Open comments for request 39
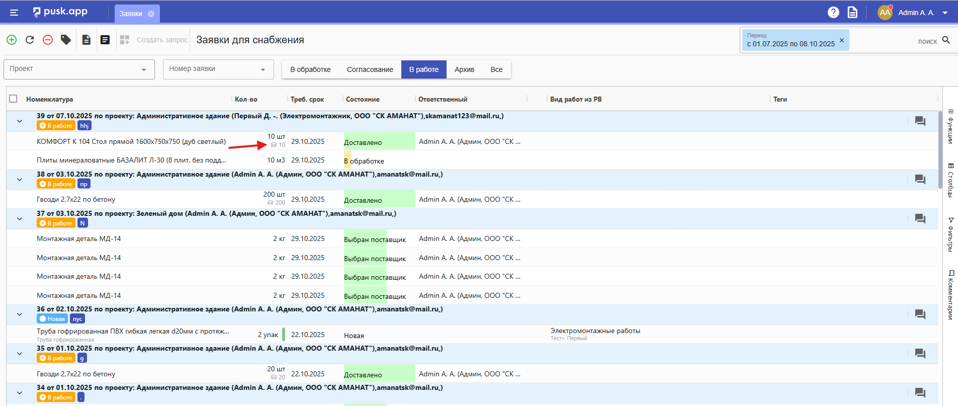 coord(920,121)
